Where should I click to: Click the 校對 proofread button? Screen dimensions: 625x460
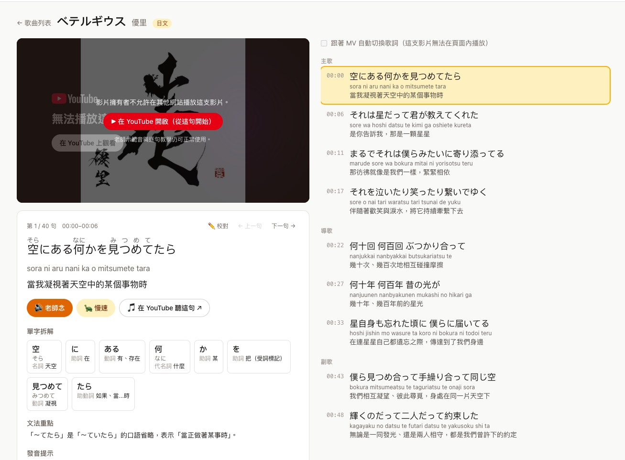(x=218, y=226)
